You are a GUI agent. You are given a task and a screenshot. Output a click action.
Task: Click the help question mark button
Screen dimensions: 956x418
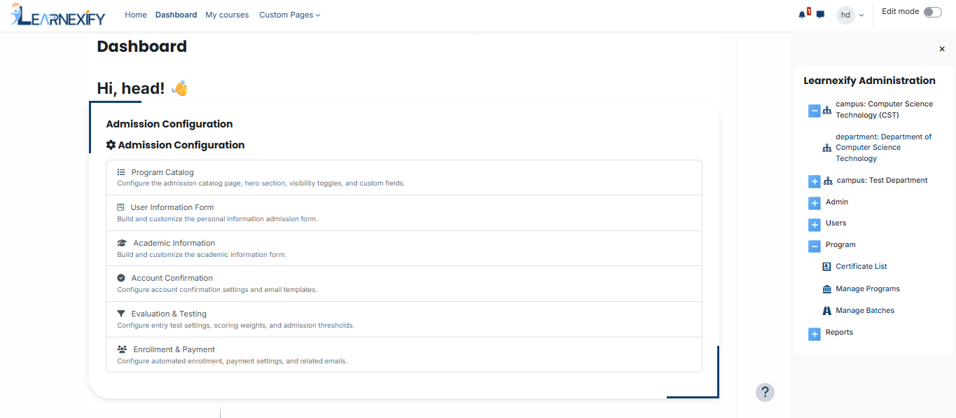tap(765, 392)
